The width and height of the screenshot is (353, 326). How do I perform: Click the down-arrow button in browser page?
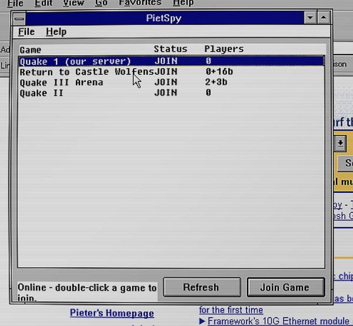pyautogui.click(x=341, y=143)
